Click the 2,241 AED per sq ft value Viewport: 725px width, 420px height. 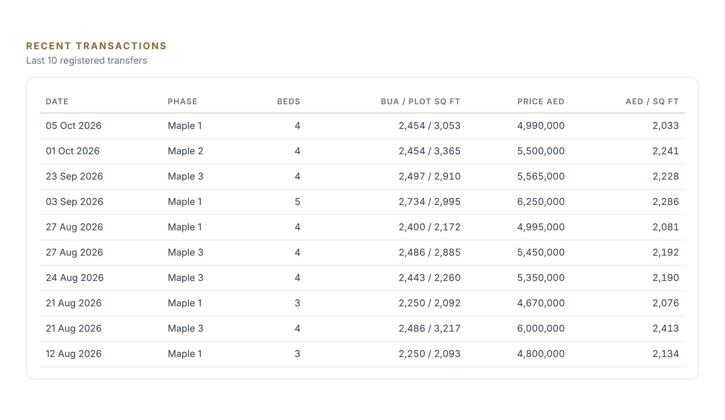click(666, 151)
